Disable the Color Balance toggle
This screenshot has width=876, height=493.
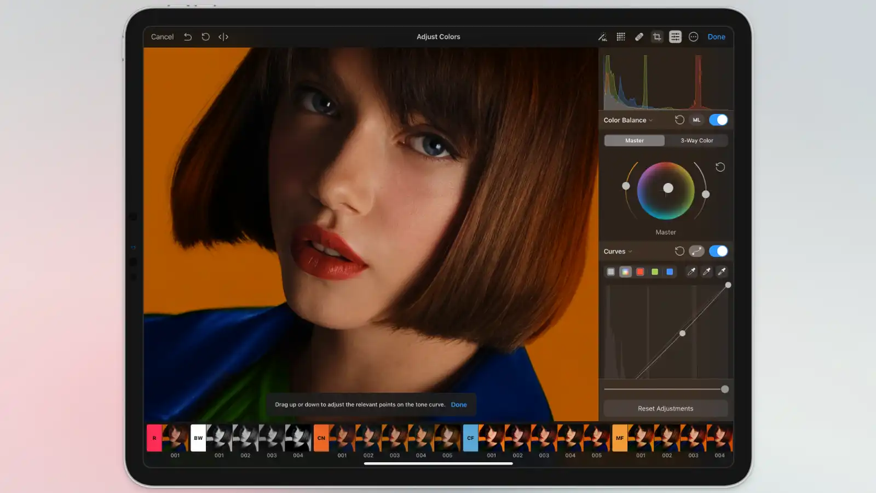pos(718,120)
